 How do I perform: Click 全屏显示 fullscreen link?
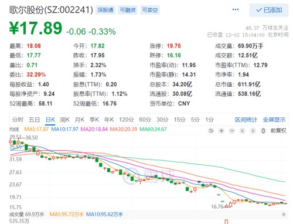(x=274, y=120)
